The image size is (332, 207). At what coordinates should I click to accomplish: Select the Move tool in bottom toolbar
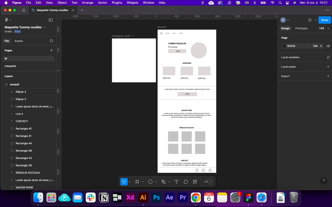[x=124, y=182]
